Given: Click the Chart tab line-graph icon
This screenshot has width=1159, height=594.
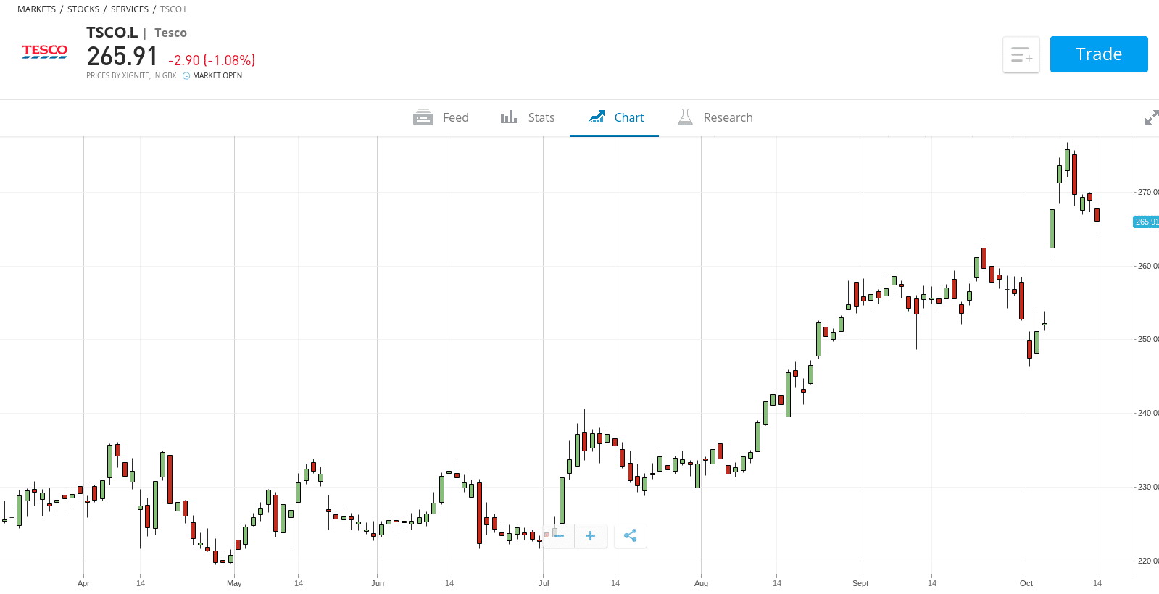Looking at the screenshot, I should [597, 117].
